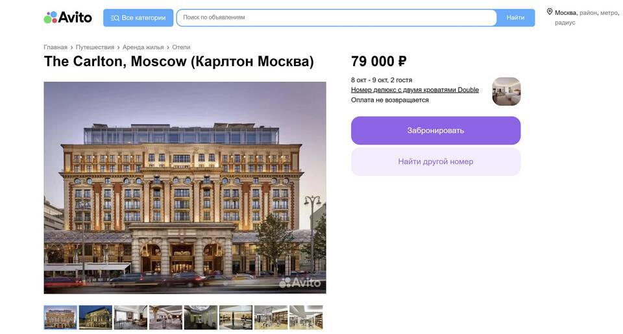
Task: Show the fifth gallery thumbnail with round ceiling
Action: 201,318
